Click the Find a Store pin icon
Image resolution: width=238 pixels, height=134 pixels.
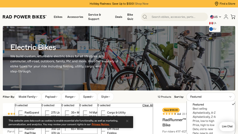click(217, 4)
